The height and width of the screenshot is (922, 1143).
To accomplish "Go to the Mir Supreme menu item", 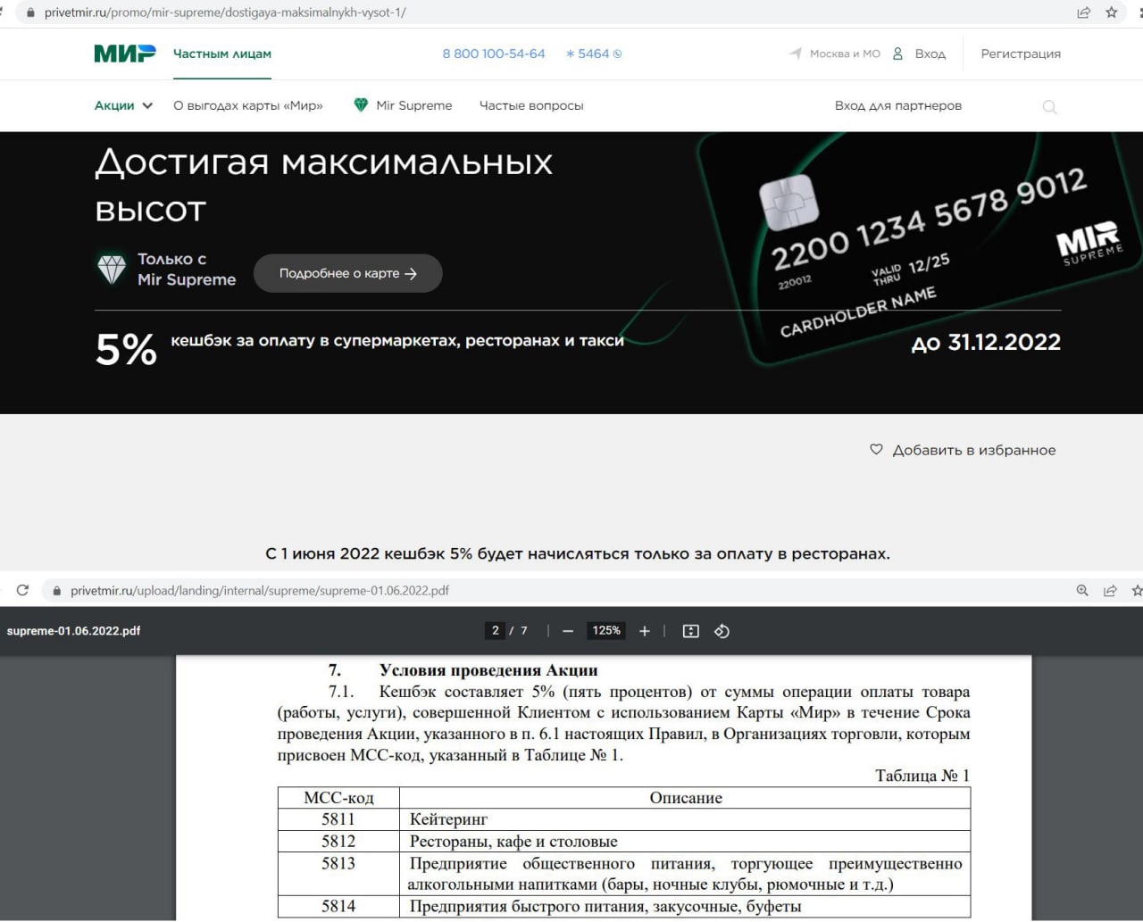I will pyautogui.click(x=403, y=105).
